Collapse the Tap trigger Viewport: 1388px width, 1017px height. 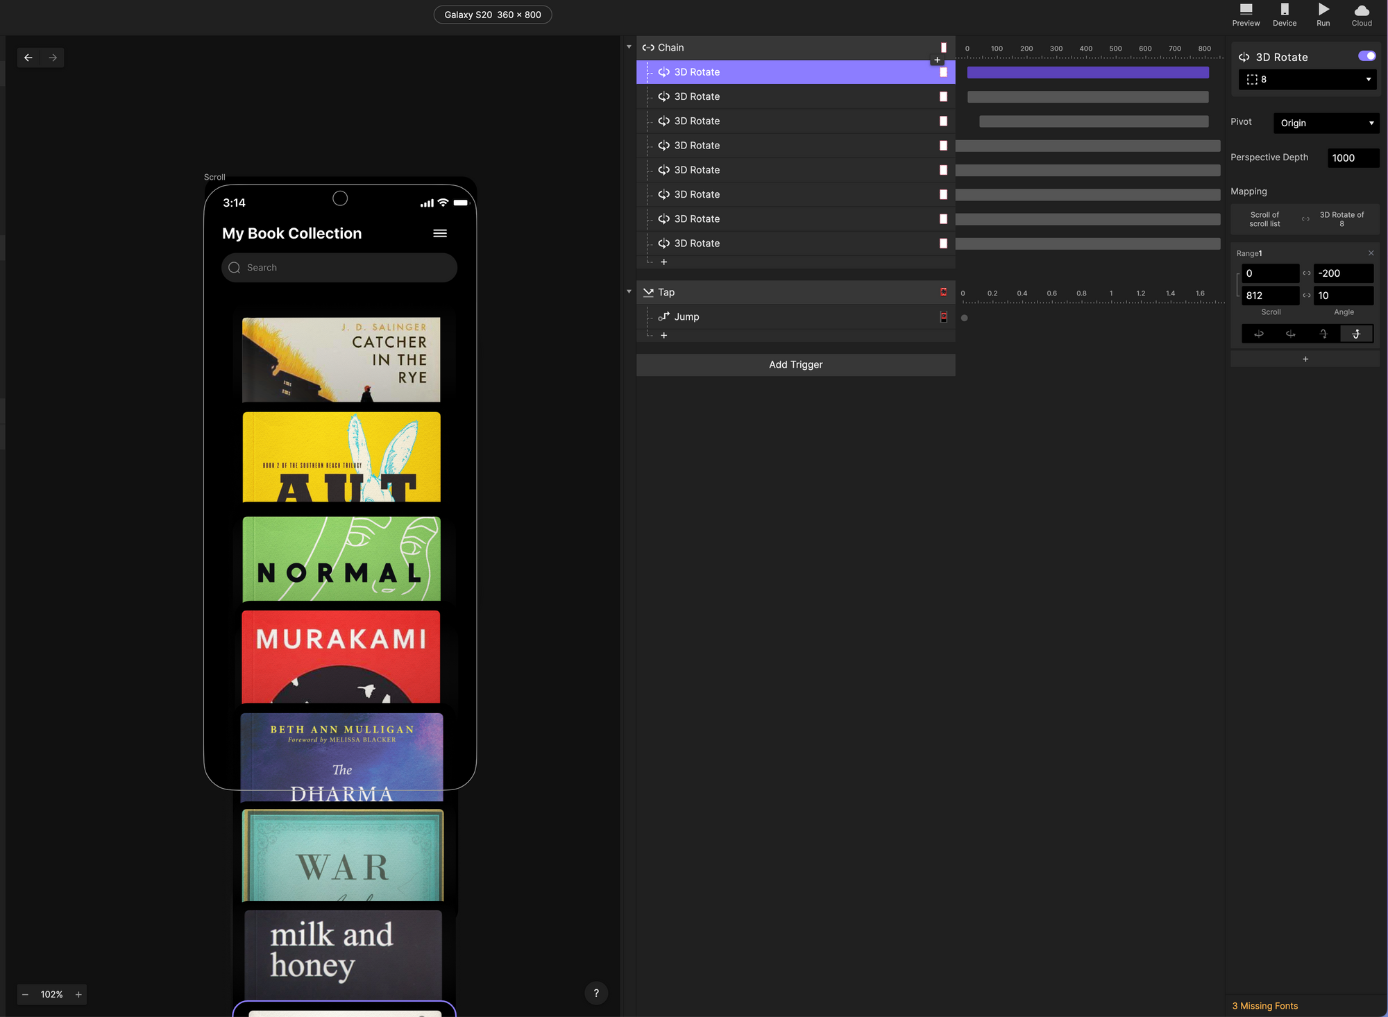point(629,292)
